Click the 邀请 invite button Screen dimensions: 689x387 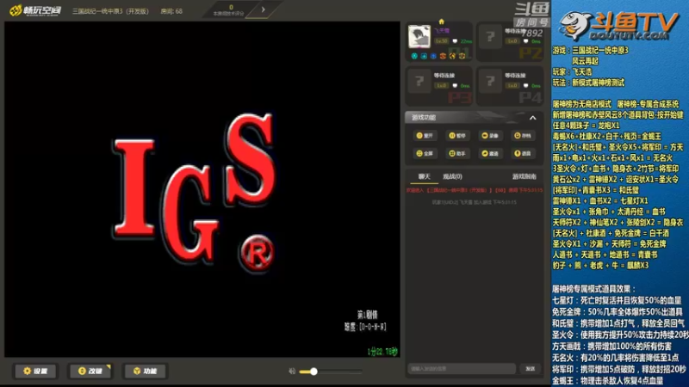(490, 153)
